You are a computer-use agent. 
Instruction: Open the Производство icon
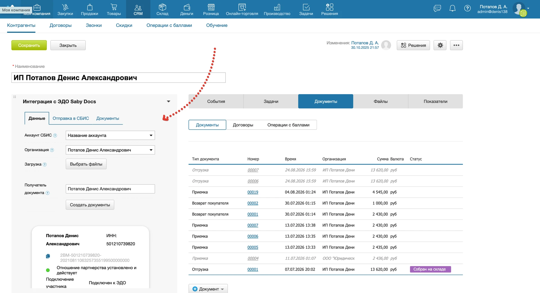(277, 7)
